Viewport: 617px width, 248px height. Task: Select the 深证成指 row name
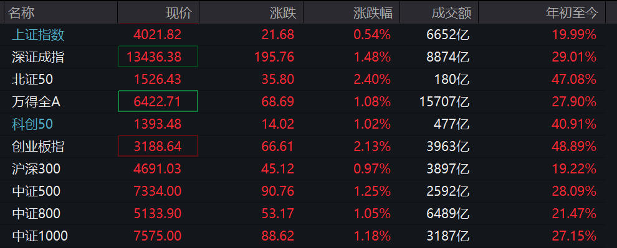(x=38, y=57)
